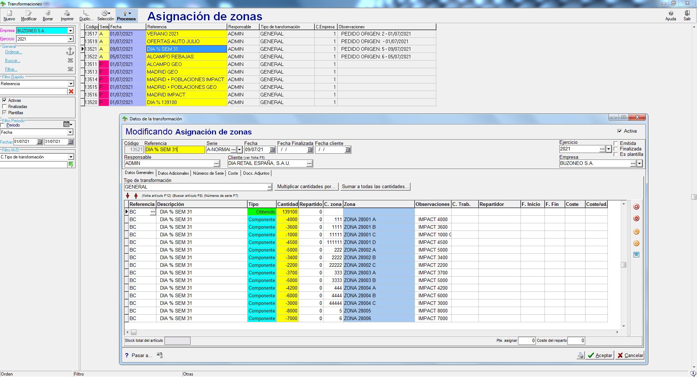
Task: Click the blue grid import icon
Action: [x=636, y=255]
